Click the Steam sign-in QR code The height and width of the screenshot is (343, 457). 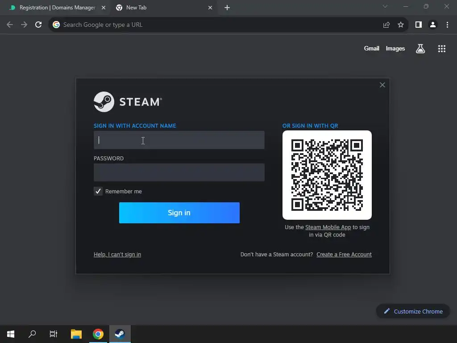[327, 175]
